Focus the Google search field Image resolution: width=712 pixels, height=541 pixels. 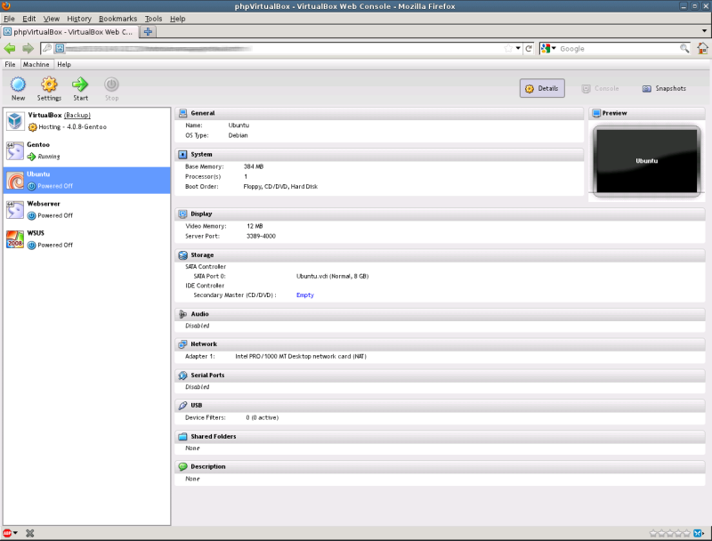coord(619,49)
